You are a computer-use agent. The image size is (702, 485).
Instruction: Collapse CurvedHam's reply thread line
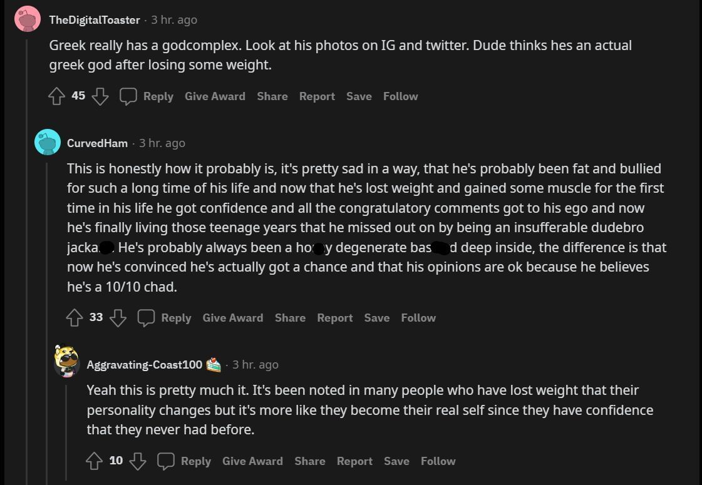click(x=46, y=313)
